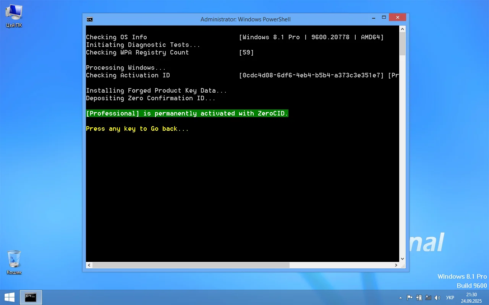The height and width of the screenshot is (305, 489).
Task: Click the vertical scrollbar thumb
Action: (402, 44)
